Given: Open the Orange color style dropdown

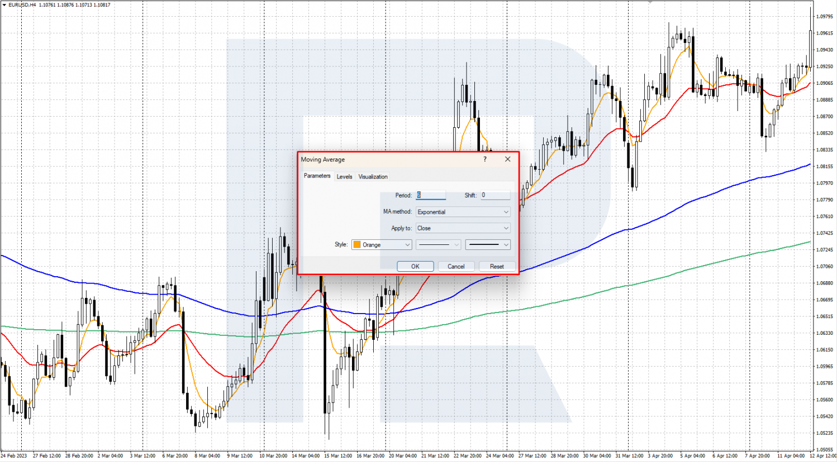Looking at the screenshot, I should click(x=382, y=244).
